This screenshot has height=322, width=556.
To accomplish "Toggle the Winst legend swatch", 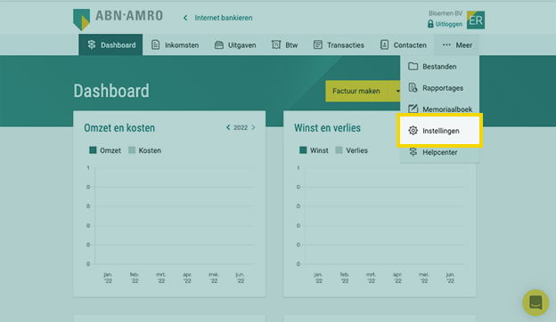I will tap(303, 150).
